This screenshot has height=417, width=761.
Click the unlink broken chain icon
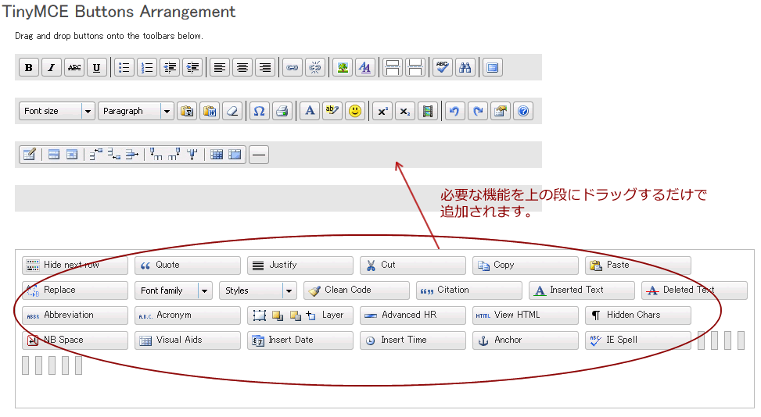[315, 67]
